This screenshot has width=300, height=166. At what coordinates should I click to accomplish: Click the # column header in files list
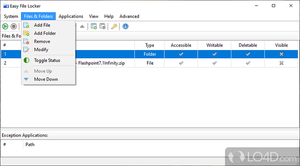click(4, 45)
